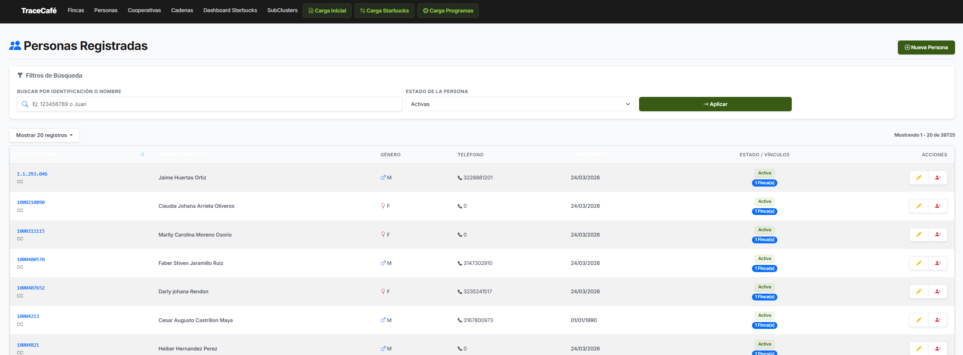Image resolution: width=963 pixels, height=355 pixels.
Task: Click the funnel icon in Filtros de Búsqueda
Action: [20, 75]
